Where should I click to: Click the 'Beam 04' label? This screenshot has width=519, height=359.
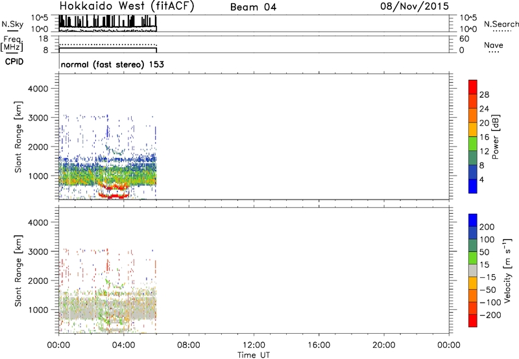(x=253, y=7)
